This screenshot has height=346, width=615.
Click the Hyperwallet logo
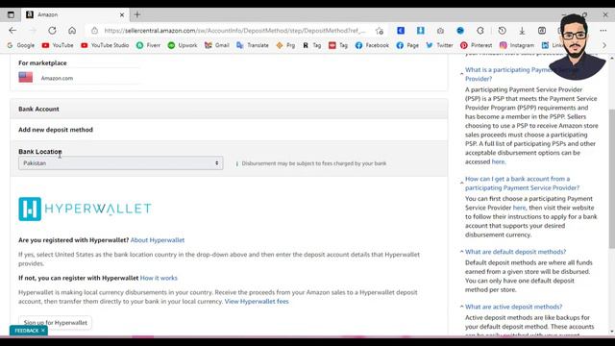(x=85, y=209)
